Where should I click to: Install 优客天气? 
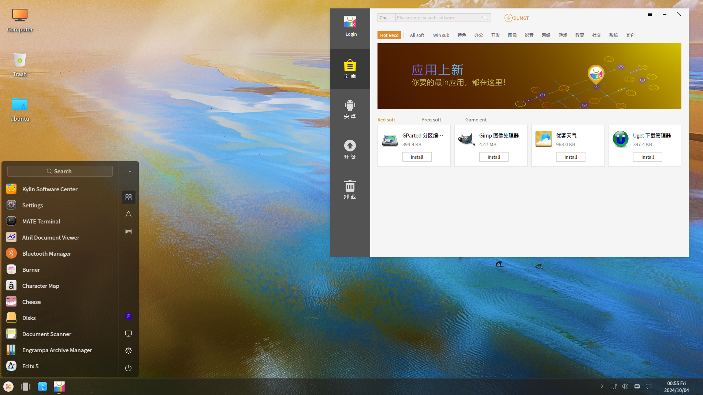pyautogui.click(x=571, y=157)
